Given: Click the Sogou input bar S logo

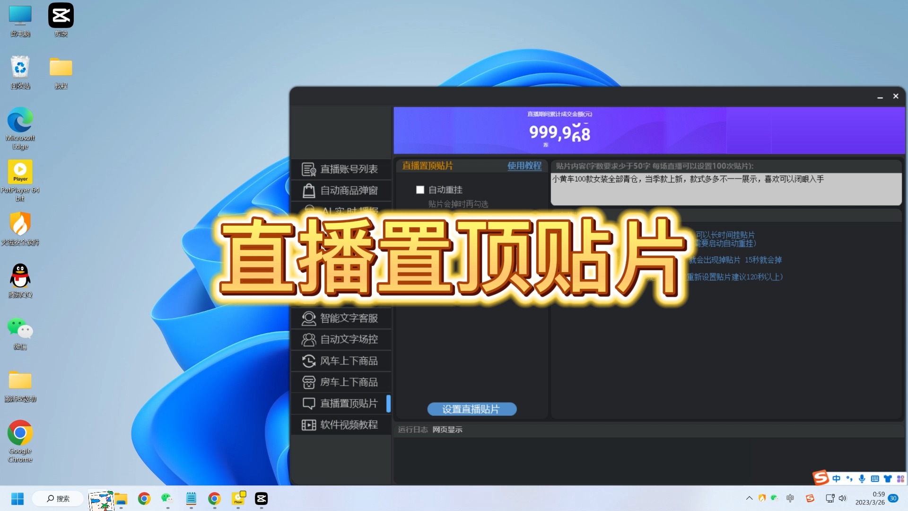Looking at the screenshot, I should tap(821, 478).
